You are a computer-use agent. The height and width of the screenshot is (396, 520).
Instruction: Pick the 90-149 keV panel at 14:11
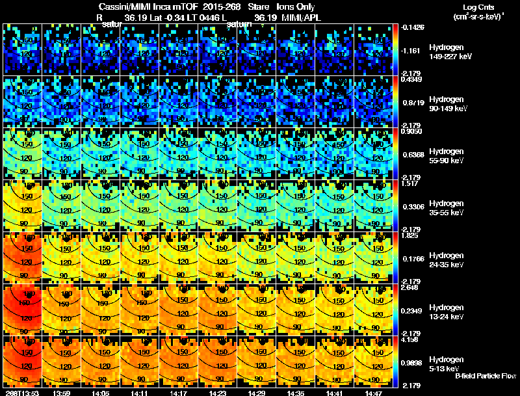[139, 101]
